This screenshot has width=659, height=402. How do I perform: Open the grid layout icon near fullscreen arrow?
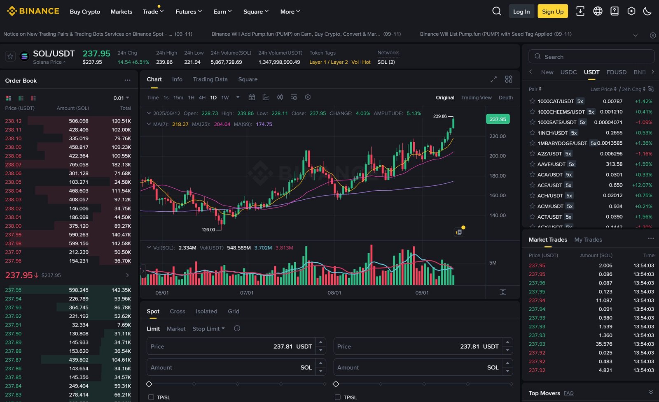[509, 79]
